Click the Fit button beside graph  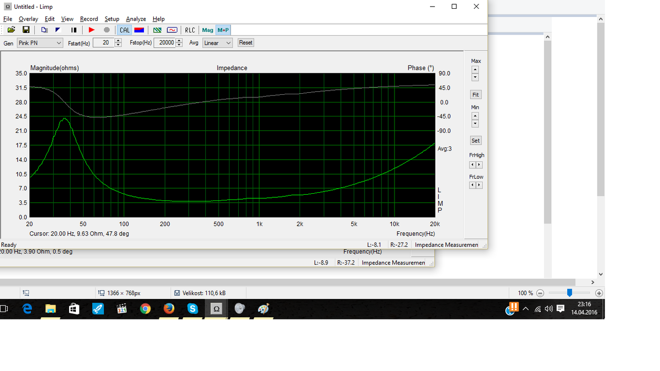(x=475, y=95)
